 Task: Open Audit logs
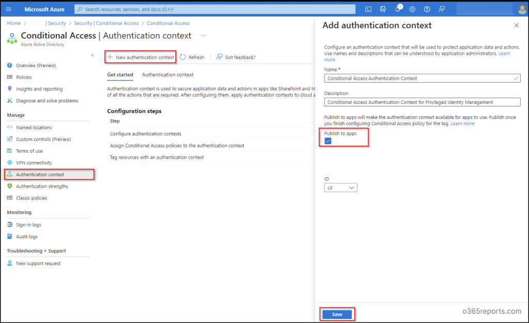click(x=27, y=237)
